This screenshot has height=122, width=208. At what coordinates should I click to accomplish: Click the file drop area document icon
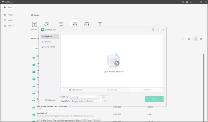tap(113, 60)
